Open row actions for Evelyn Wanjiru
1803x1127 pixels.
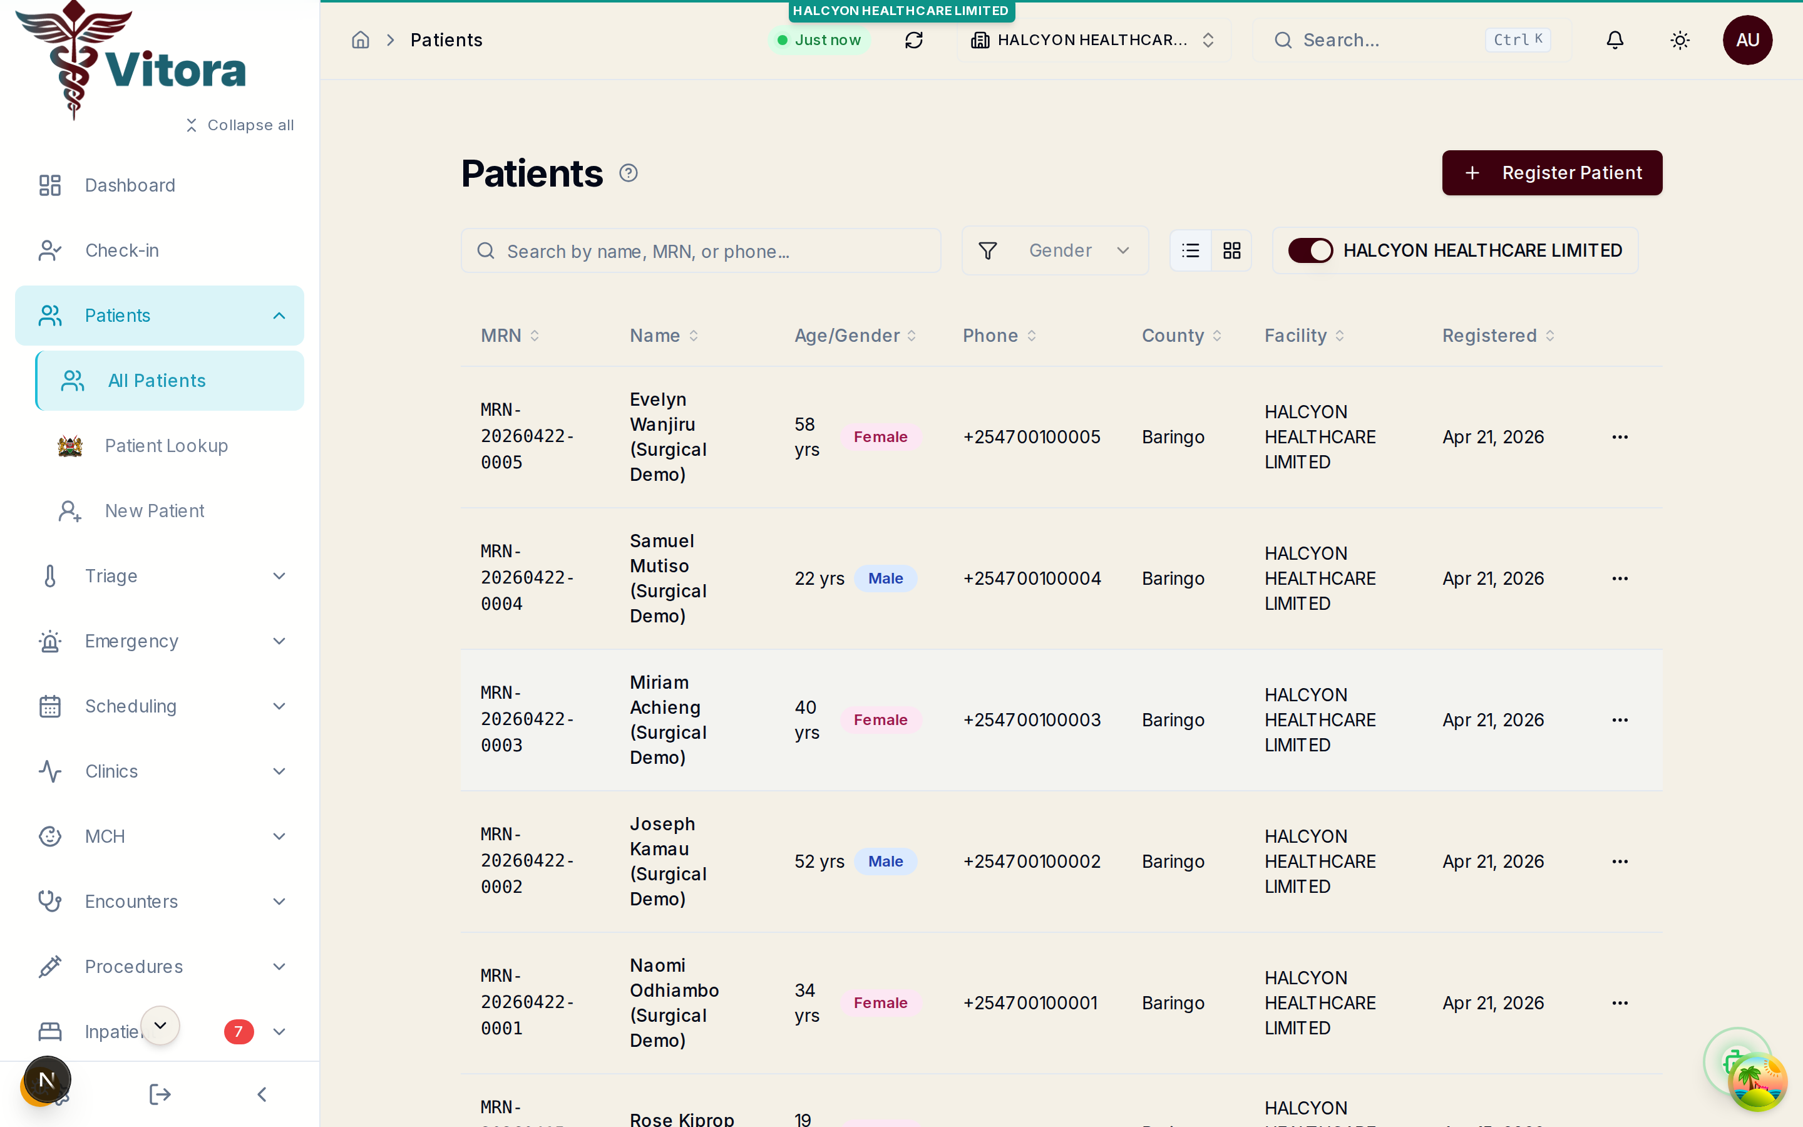coord(1620,437)
